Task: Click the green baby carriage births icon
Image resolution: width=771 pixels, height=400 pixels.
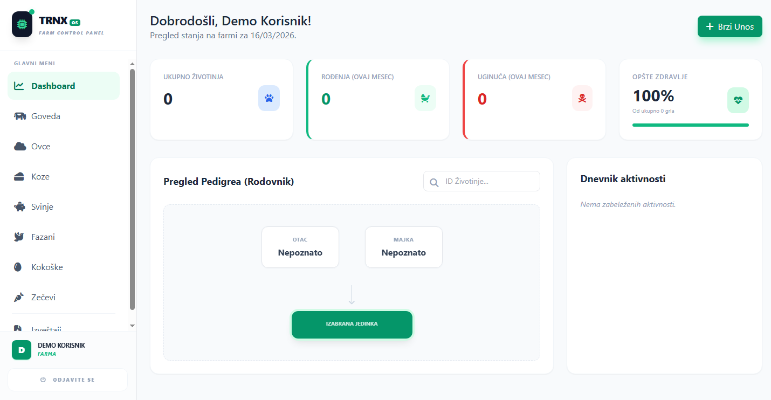Action: pyautogui.click(x=425, y=98)
